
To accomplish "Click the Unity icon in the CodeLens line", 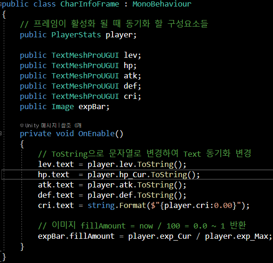I will [21, 125].
